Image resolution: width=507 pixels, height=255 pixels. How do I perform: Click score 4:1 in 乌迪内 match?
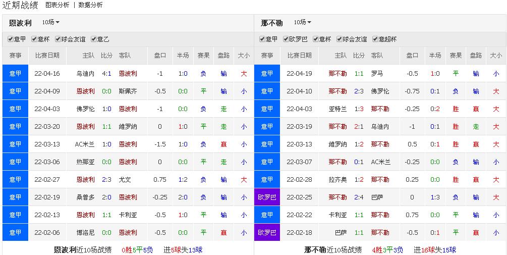click(107, 73)
